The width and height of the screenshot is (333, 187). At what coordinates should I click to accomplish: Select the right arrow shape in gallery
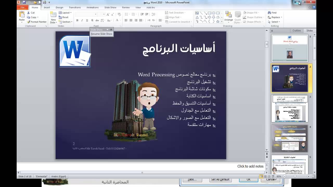[209, 17]
